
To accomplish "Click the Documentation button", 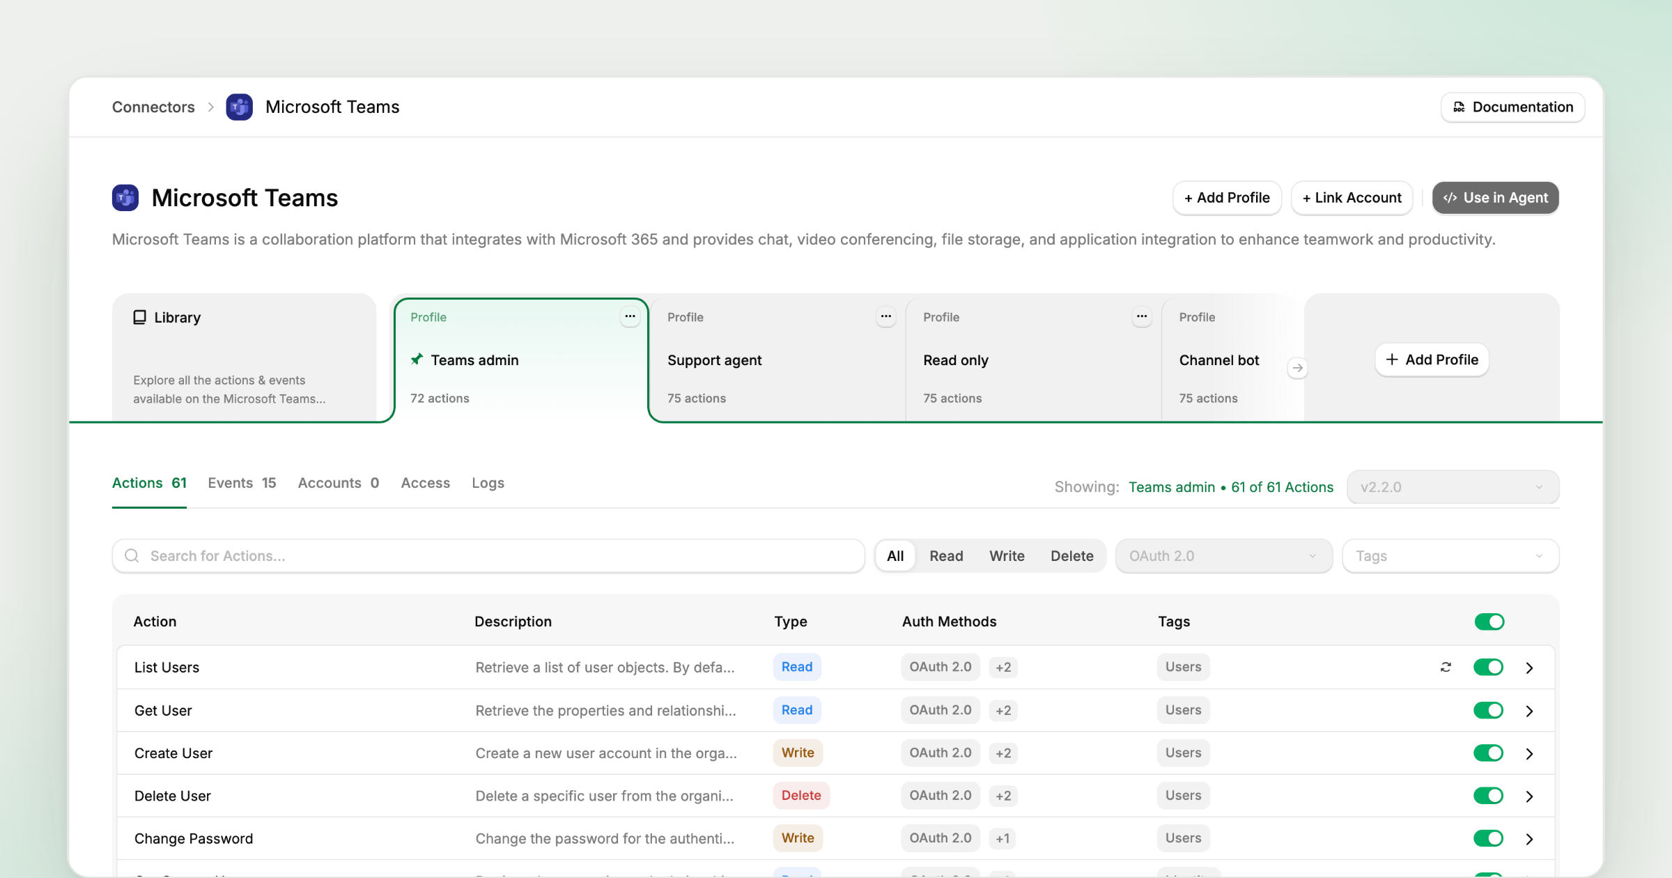I will click(1512, 107).
